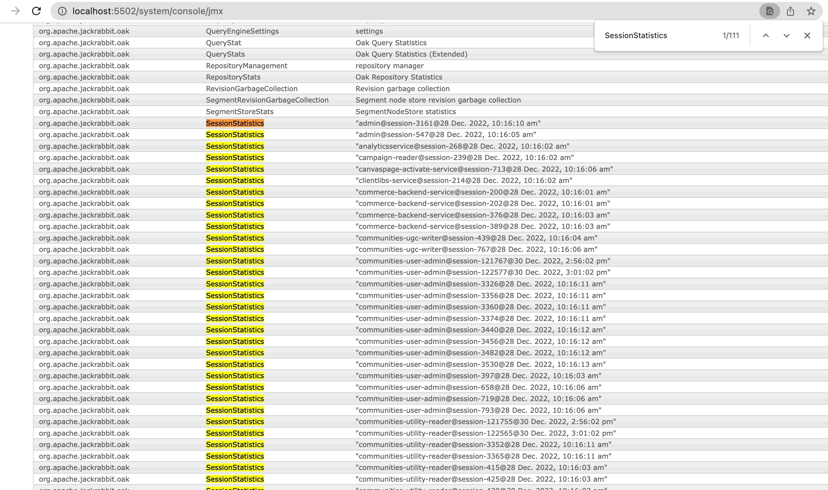
Task: Select the admin@session-547 row
Action: click(445, 135)
